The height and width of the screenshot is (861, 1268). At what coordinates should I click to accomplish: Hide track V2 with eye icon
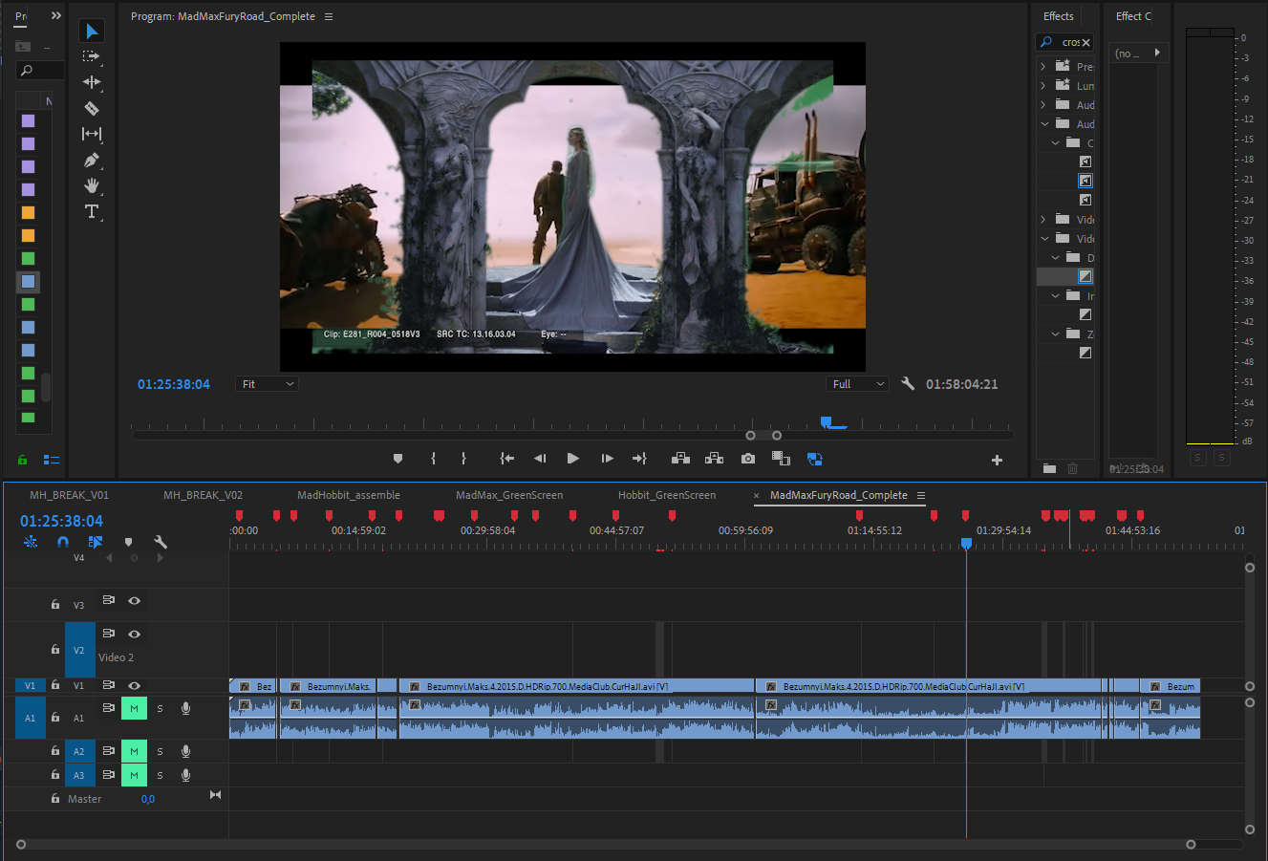[x=135, y=635]
